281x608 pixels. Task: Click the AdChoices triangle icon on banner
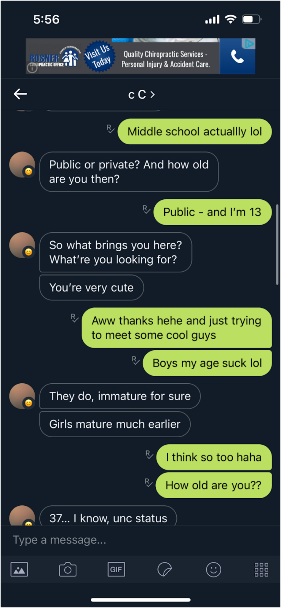coord(249,44)
